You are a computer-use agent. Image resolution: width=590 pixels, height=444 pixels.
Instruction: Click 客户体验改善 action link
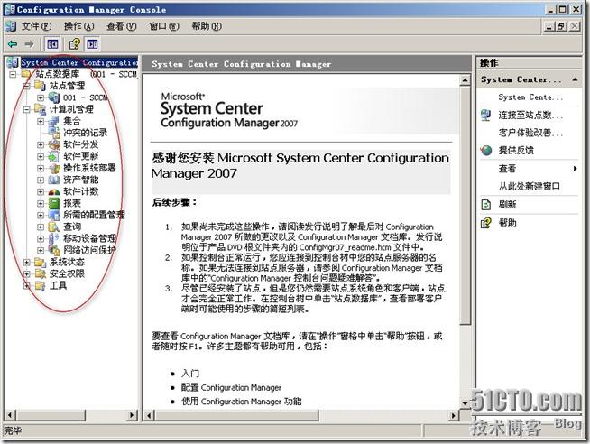[x=530, y=133]
